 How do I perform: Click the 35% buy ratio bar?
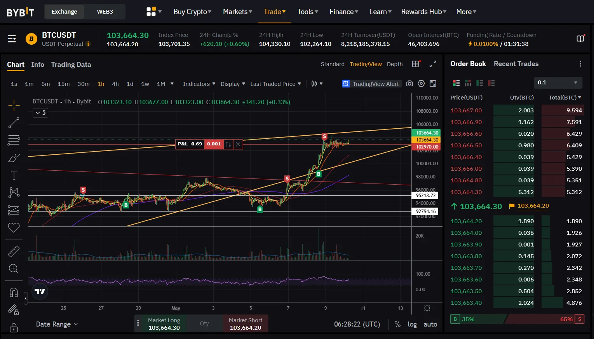tap(478, 319)
